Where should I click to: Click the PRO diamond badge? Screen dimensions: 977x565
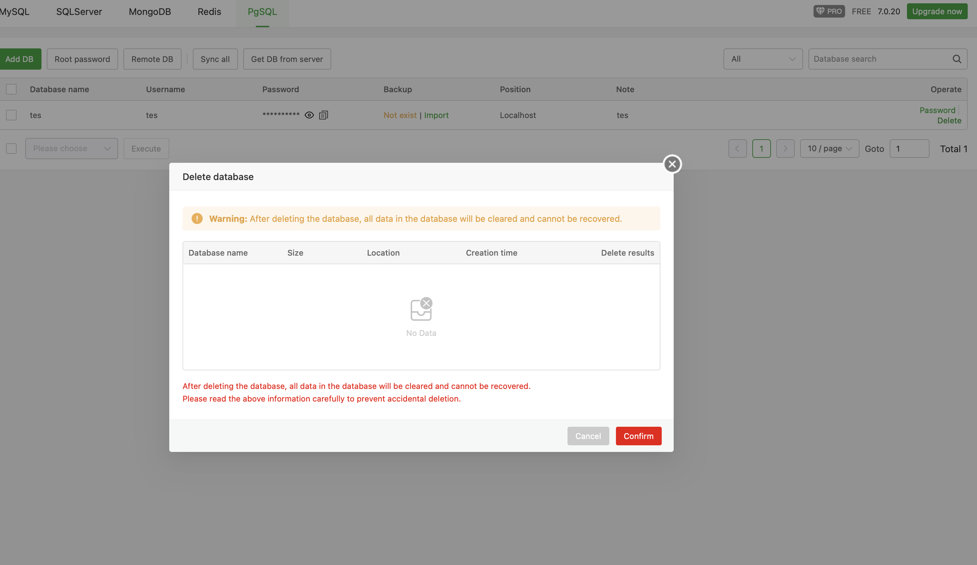click(829, 11)
